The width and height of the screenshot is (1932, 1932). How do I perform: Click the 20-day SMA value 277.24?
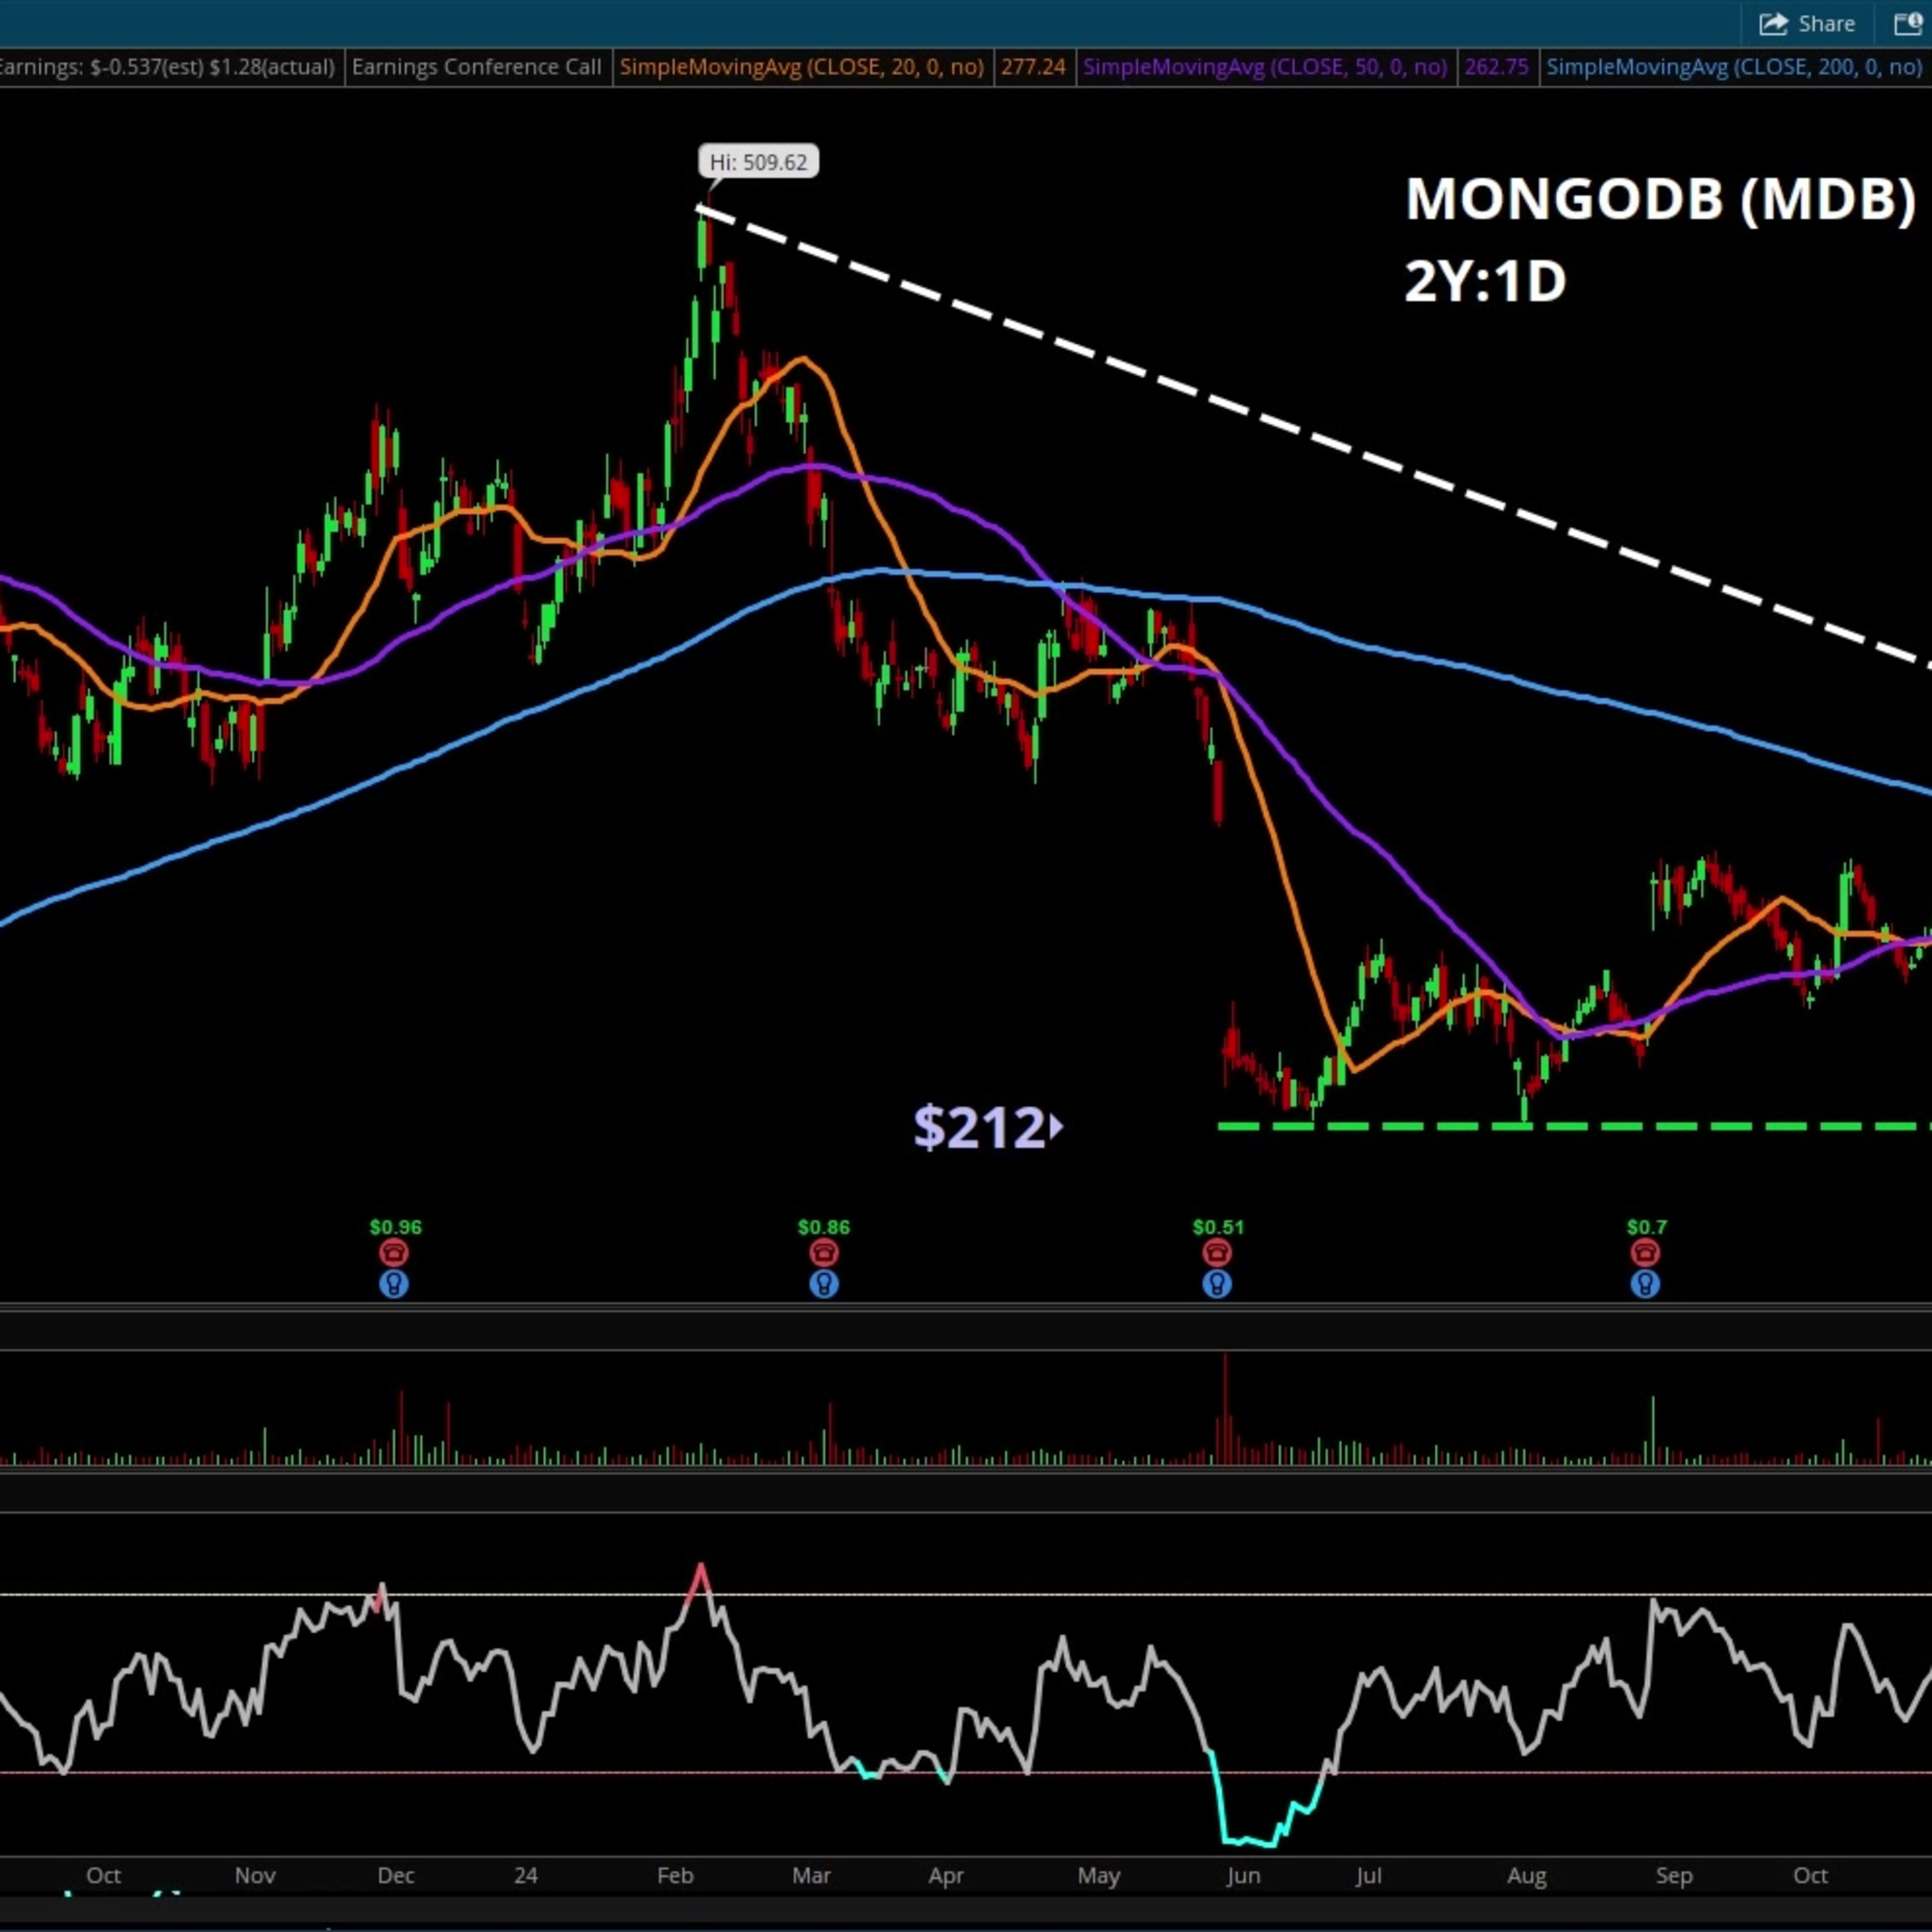tap(1033, 67)
